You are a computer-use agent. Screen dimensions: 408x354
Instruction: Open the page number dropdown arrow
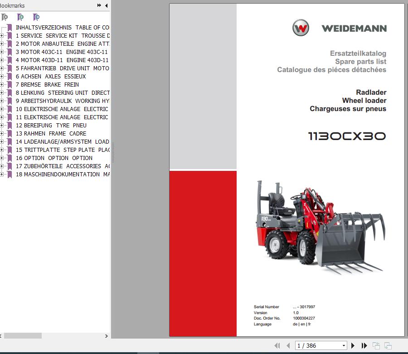pos(344,346)
